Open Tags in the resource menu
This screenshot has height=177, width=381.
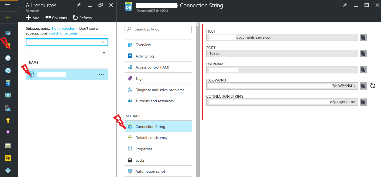(158, 79)
